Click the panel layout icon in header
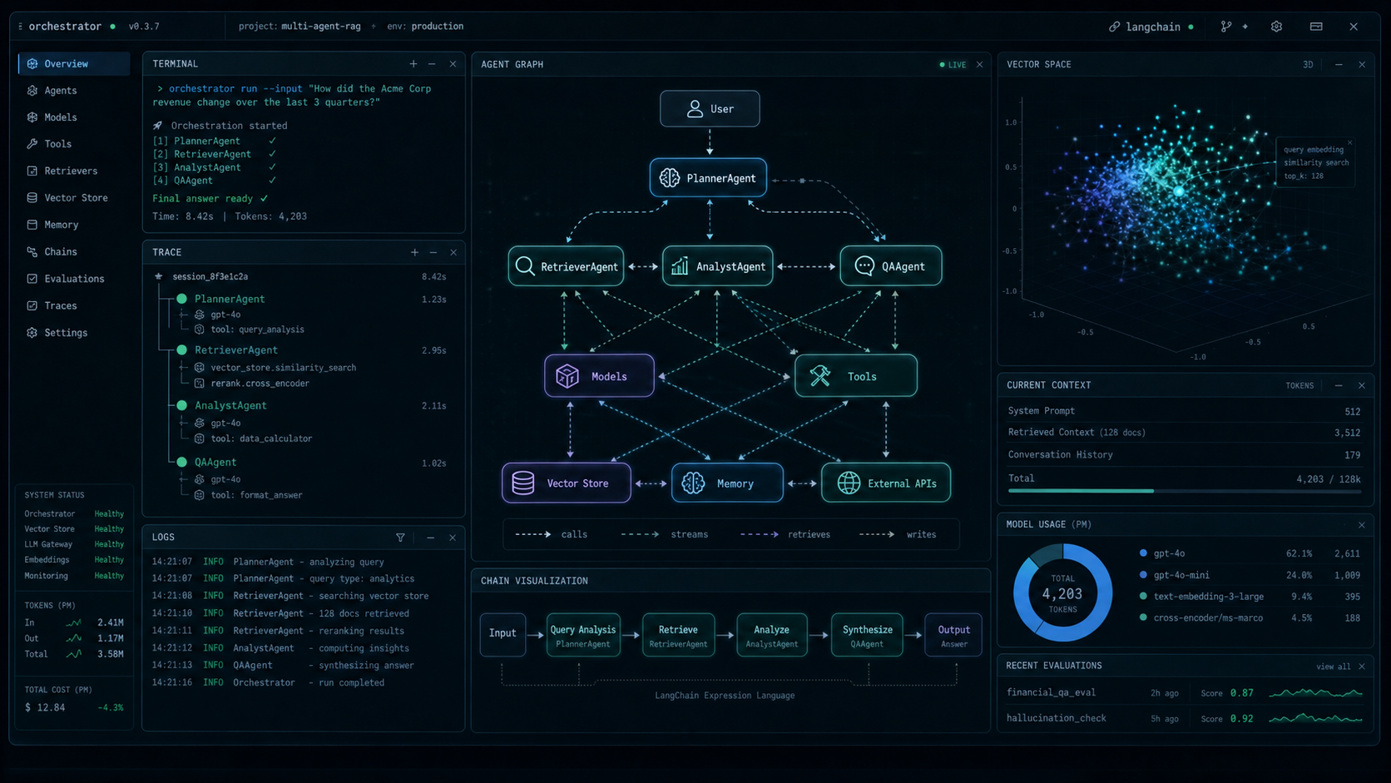This screenshot has height=783, width=1391. click(x=1316, y=27)
